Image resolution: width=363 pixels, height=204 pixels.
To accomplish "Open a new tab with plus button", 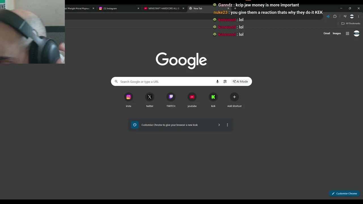I will coord(235,8).
